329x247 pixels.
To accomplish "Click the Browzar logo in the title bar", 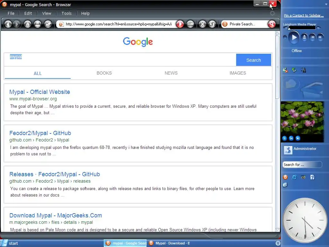I will tap(4, 4).
